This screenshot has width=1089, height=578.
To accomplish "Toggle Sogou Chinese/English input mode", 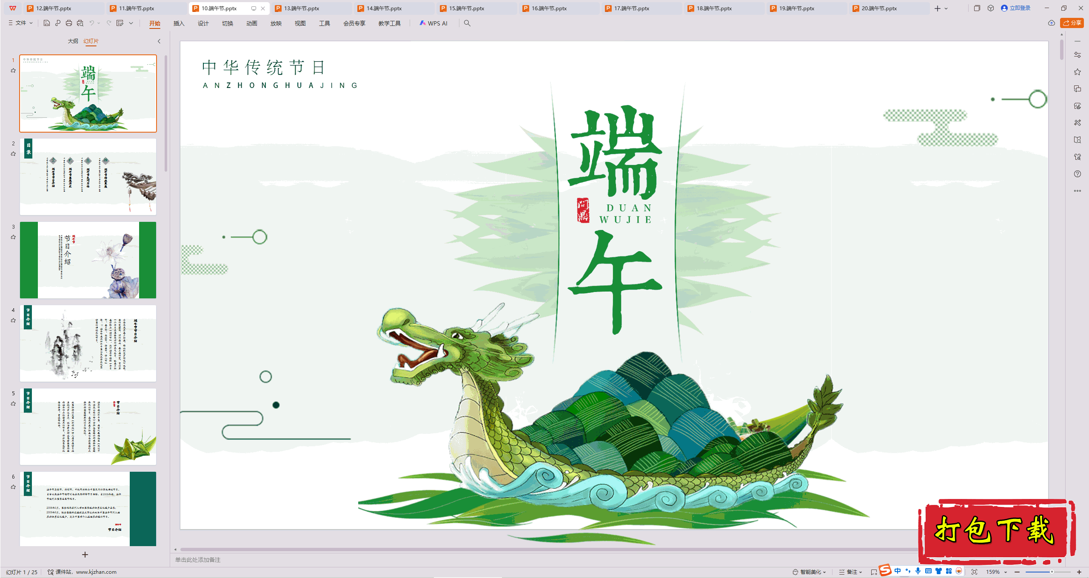I will click(x=898, y=571).
